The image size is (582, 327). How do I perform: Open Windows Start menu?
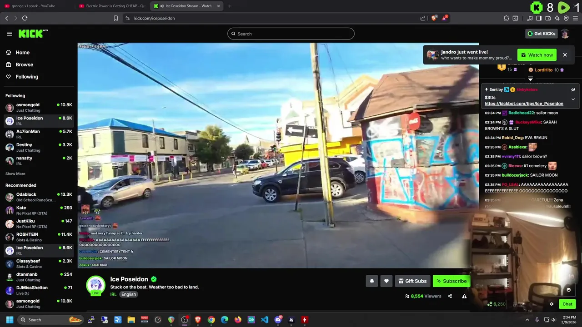[x=10, y=320]
